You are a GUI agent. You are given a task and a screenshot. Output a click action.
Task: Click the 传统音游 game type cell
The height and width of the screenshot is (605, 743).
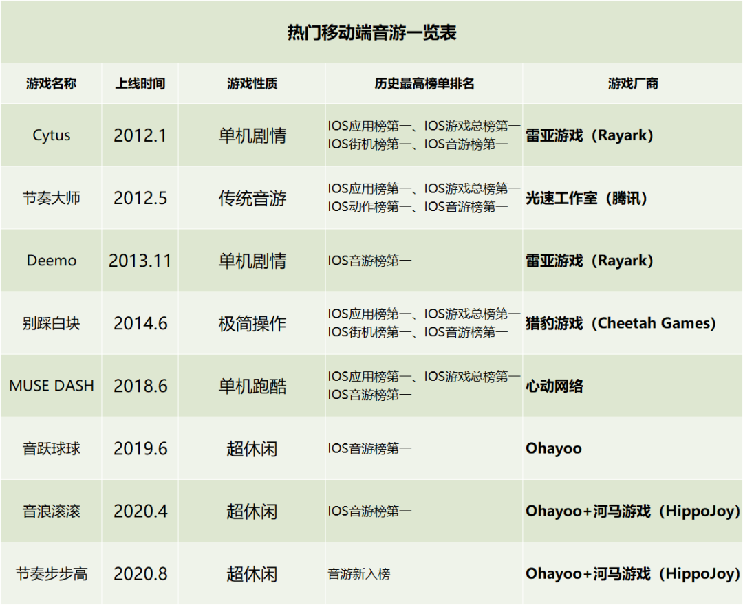pos(252,199)
